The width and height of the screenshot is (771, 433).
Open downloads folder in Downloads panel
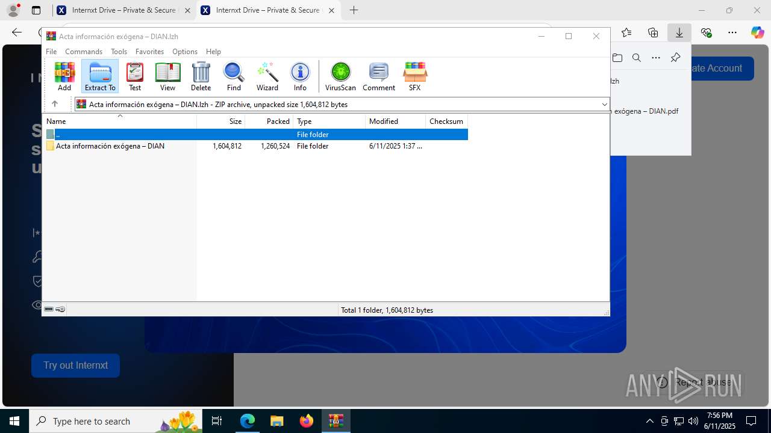(x=617, y=58)
